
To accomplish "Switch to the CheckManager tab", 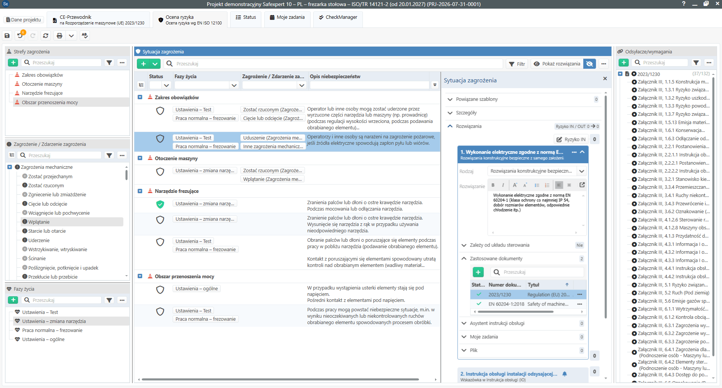I will pyautogui.click(x=338, y=17).
